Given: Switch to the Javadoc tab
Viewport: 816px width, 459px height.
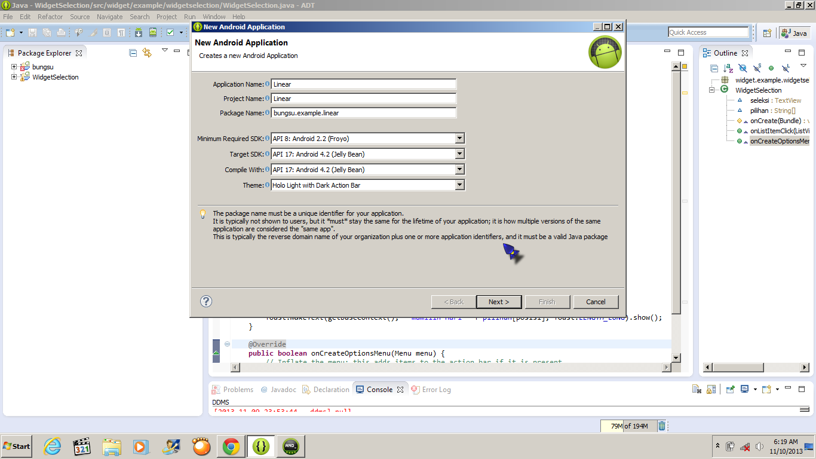Looking at the screenshot, I should coord(278,390).
